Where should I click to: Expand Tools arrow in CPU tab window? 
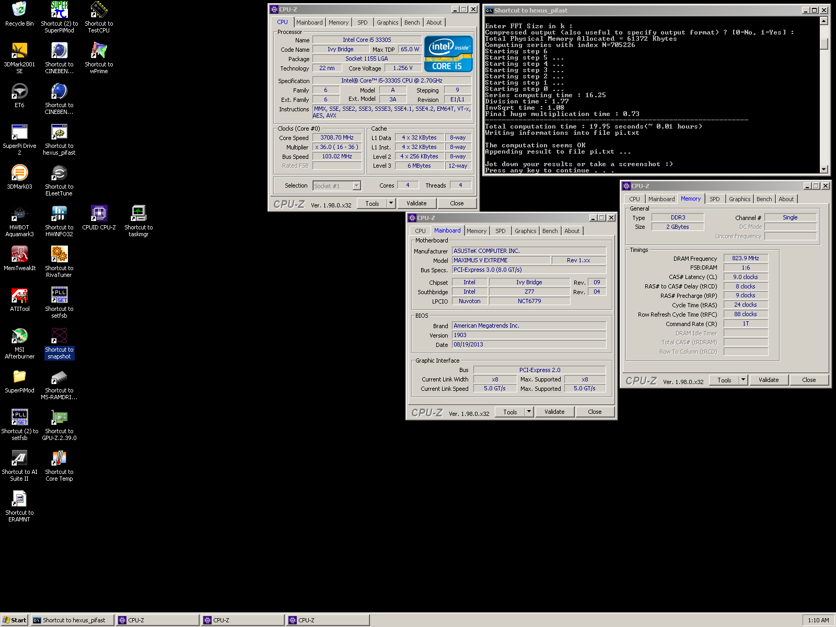(x=391, y=203)
